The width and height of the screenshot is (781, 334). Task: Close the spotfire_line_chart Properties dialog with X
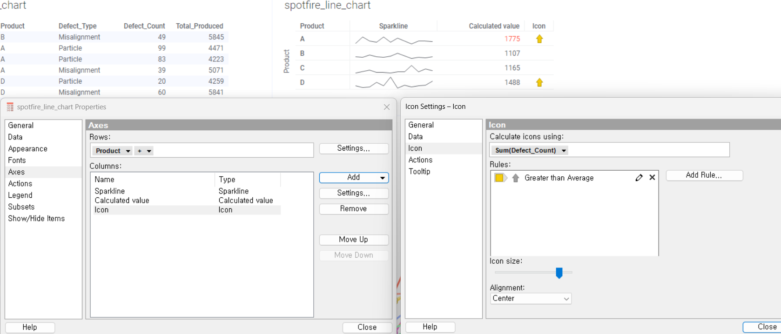click(x=387, y=107)
